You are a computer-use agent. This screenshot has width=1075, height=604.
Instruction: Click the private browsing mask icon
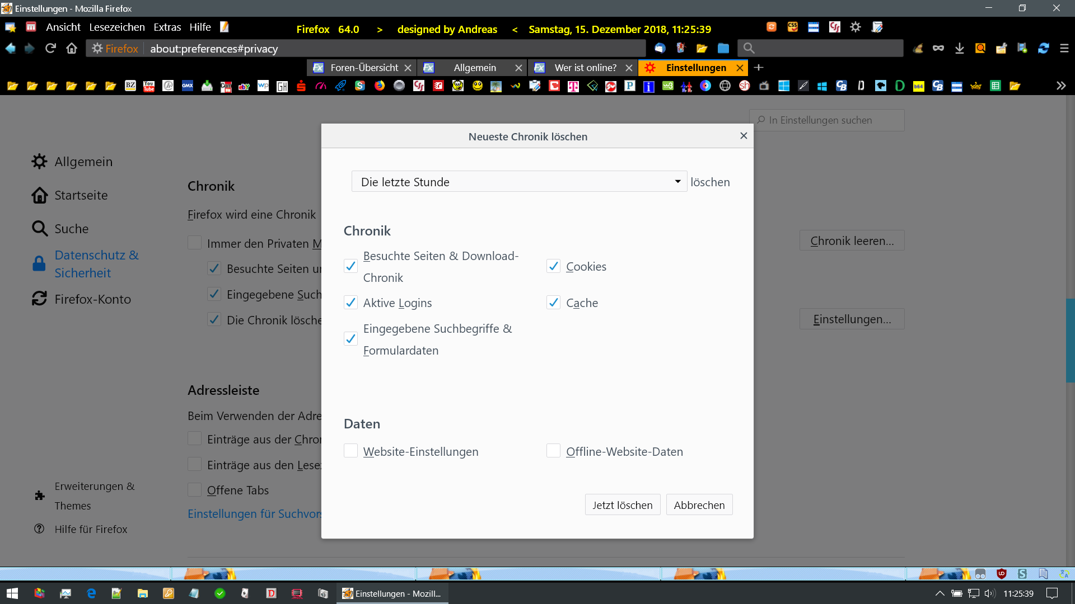point(938,49)
